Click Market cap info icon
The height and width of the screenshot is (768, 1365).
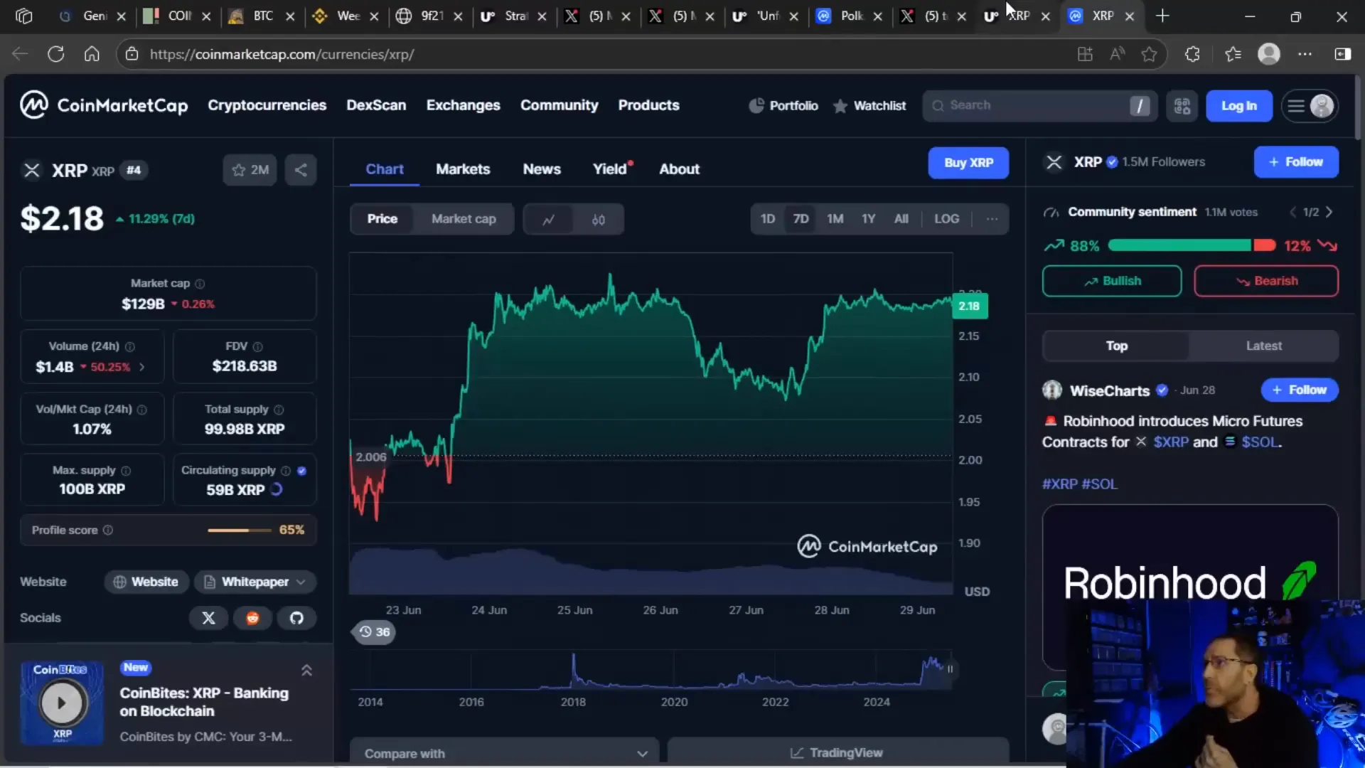pyautogui.click(x=200, y=284)
